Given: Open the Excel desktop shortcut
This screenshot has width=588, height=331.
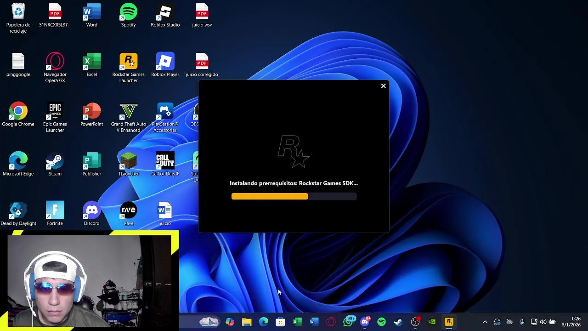Looking at the screenshot, I should pos(91,65).
